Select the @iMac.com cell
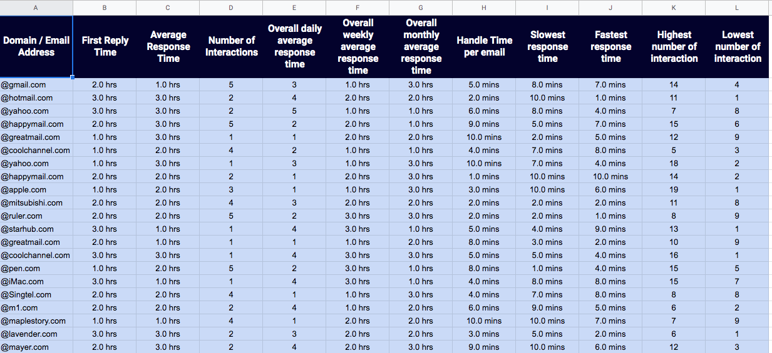This screenshot has width=772, height=353. [36, 281]
